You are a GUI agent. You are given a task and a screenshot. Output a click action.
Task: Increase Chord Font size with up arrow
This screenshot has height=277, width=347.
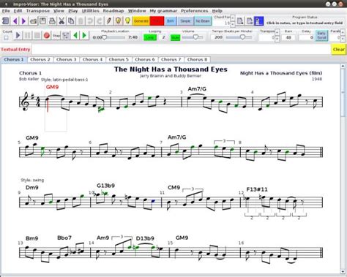tap(233, 18)
